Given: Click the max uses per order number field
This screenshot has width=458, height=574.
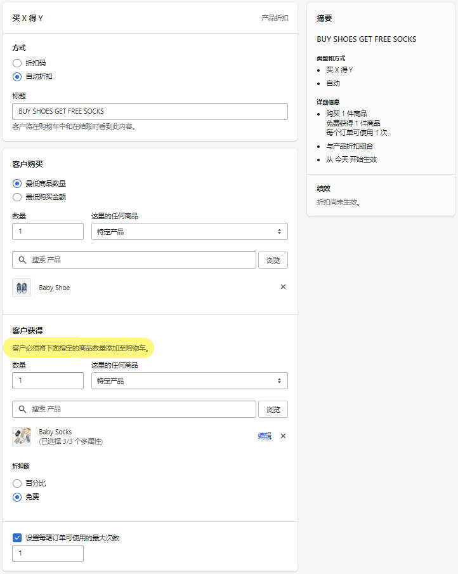Looking at the screenshot, I should (48, 553).
